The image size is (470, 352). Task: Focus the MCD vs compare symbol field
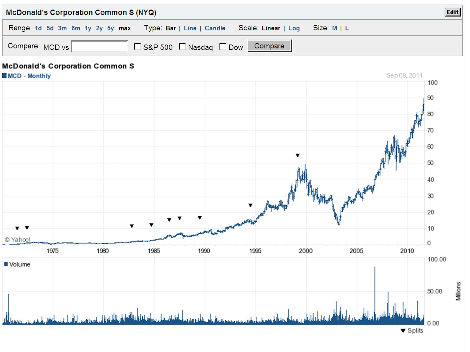pos(99,46)
